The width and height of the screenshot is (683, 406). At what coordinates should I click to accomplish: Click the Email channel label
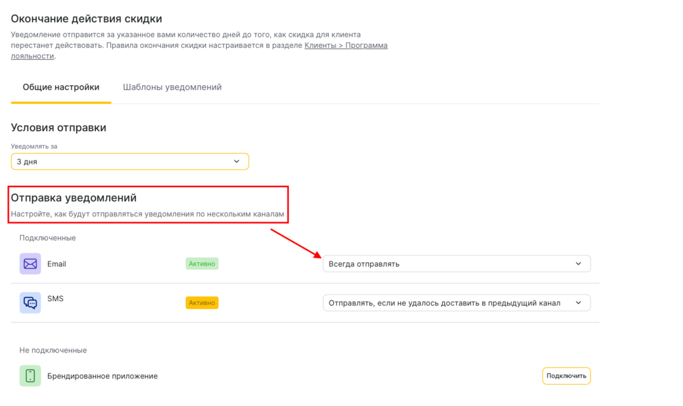pyautogui.click(x=57, y=264)
